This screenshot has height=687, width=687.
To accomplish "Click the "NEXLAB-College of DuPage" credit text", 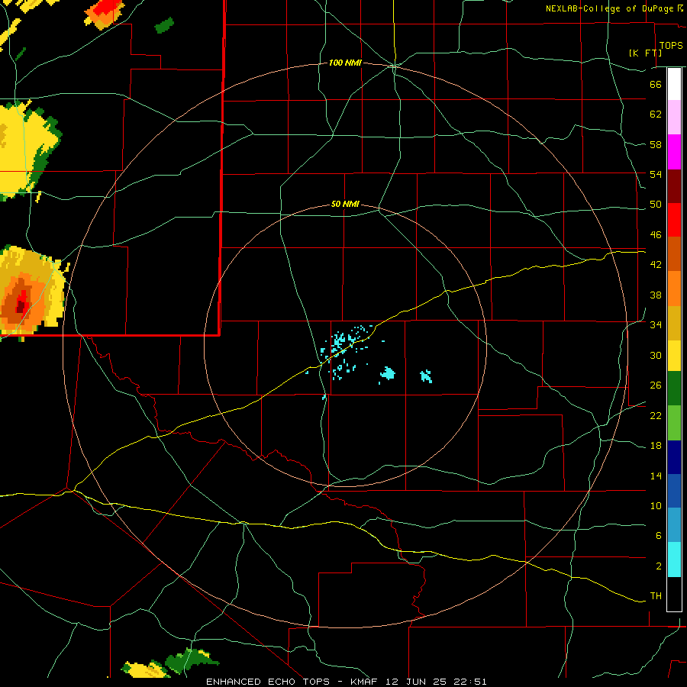I will click(x=609, y=8).
